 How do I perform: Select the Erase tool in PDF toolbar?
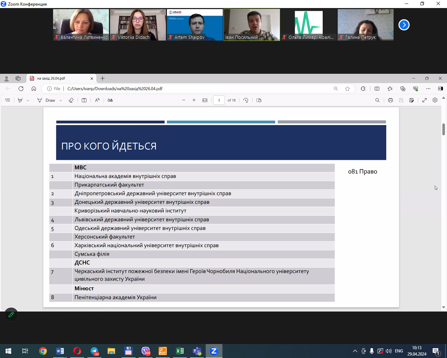click(x=71, y=100)
